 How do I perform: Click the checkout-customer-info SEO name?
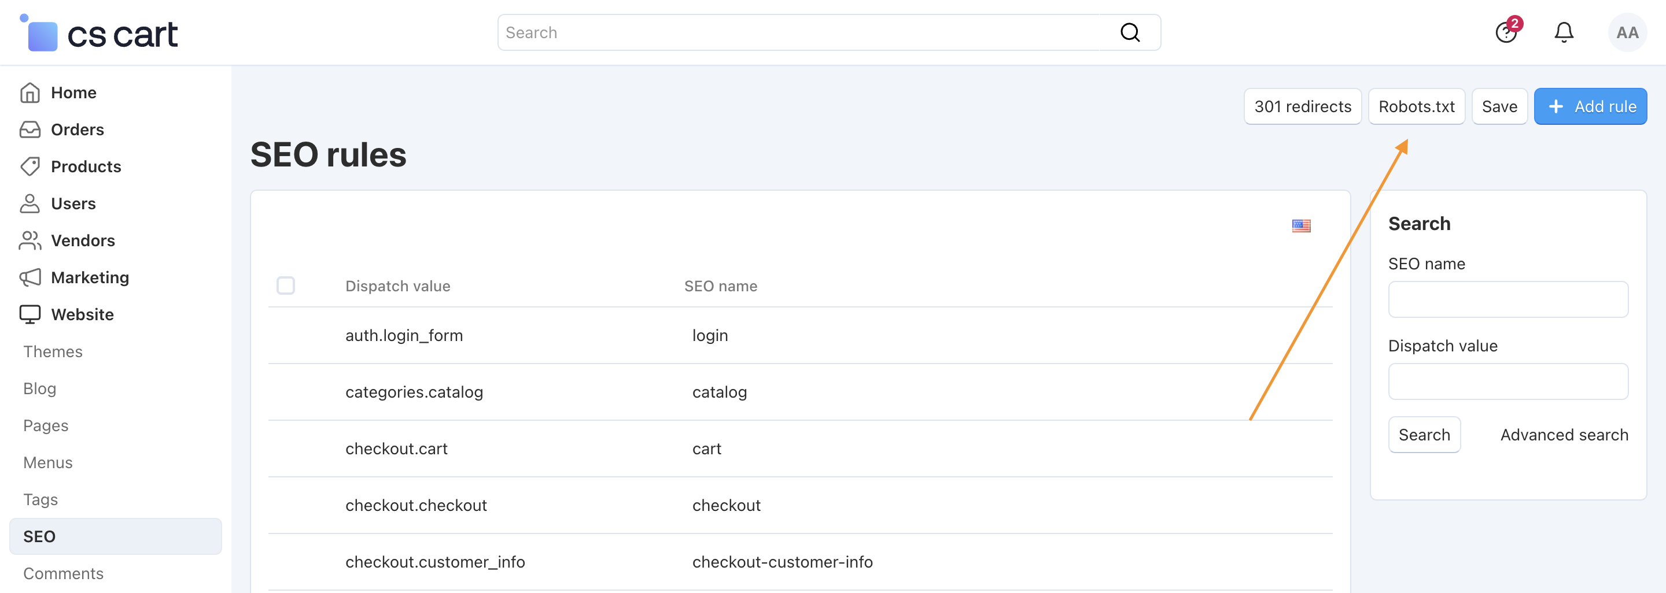click(x=782, y=561)
